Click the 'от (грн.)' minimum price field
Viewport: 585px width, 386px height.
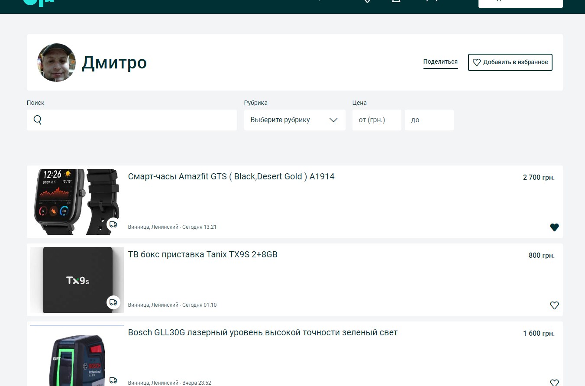[377, 120]
